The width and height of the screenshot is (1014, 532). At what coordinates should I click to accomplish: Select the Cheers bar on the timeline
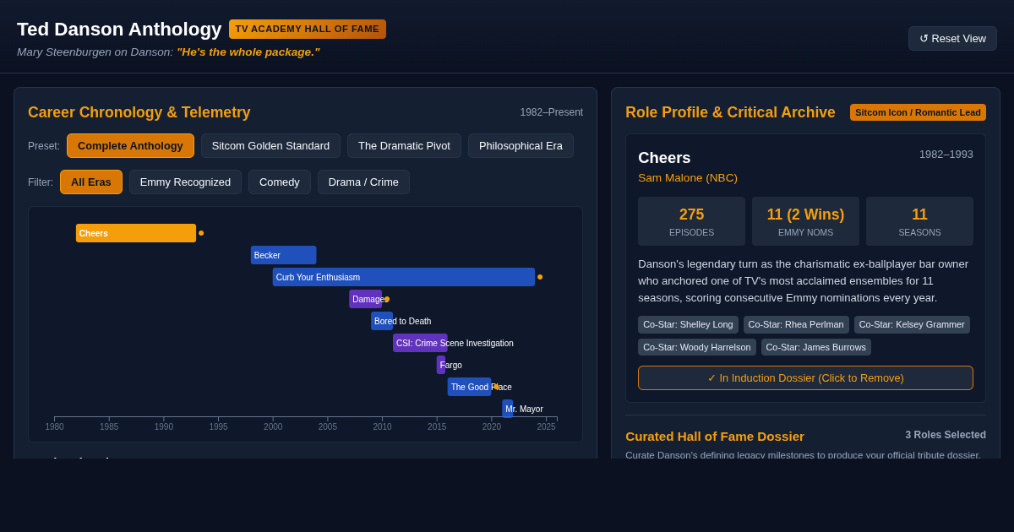pyautogui.click(x=136, y=233)
